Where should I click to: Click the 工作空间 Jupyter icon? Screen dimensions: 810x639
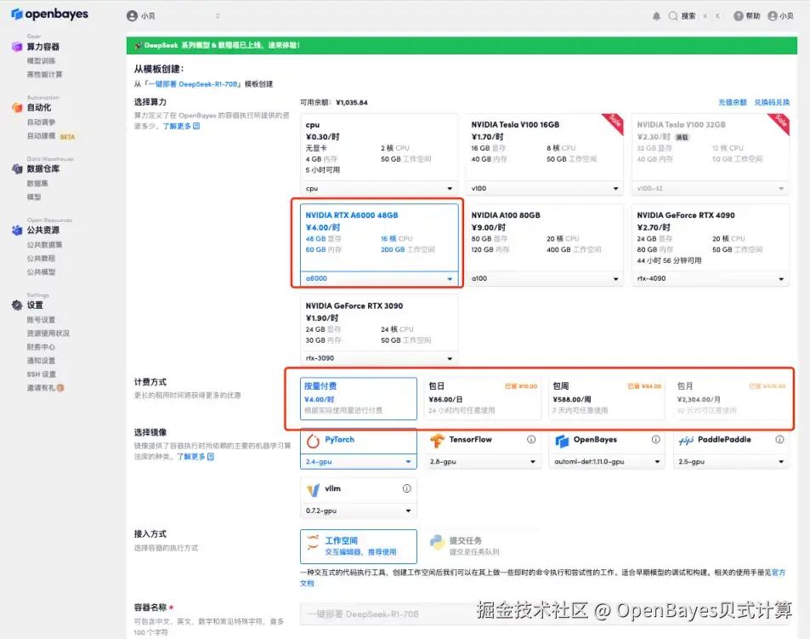coord(313,542)
